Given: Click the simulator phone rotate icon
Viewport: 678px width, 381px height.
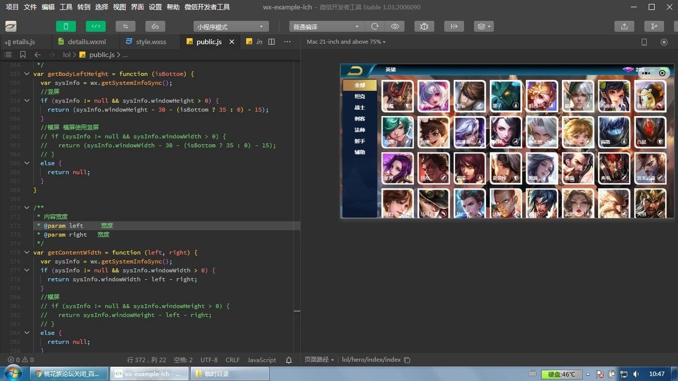Looking at the screenshot, I should pos(644,42).
